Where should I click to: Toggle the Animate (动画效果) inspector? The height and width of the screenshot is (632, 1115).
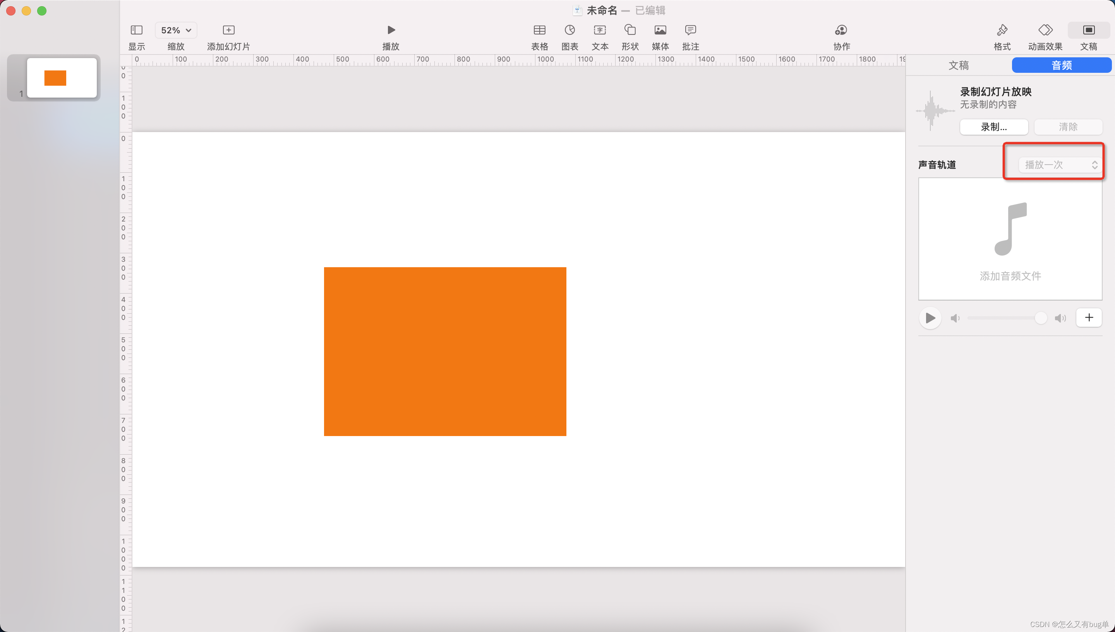pos(1045,30)
